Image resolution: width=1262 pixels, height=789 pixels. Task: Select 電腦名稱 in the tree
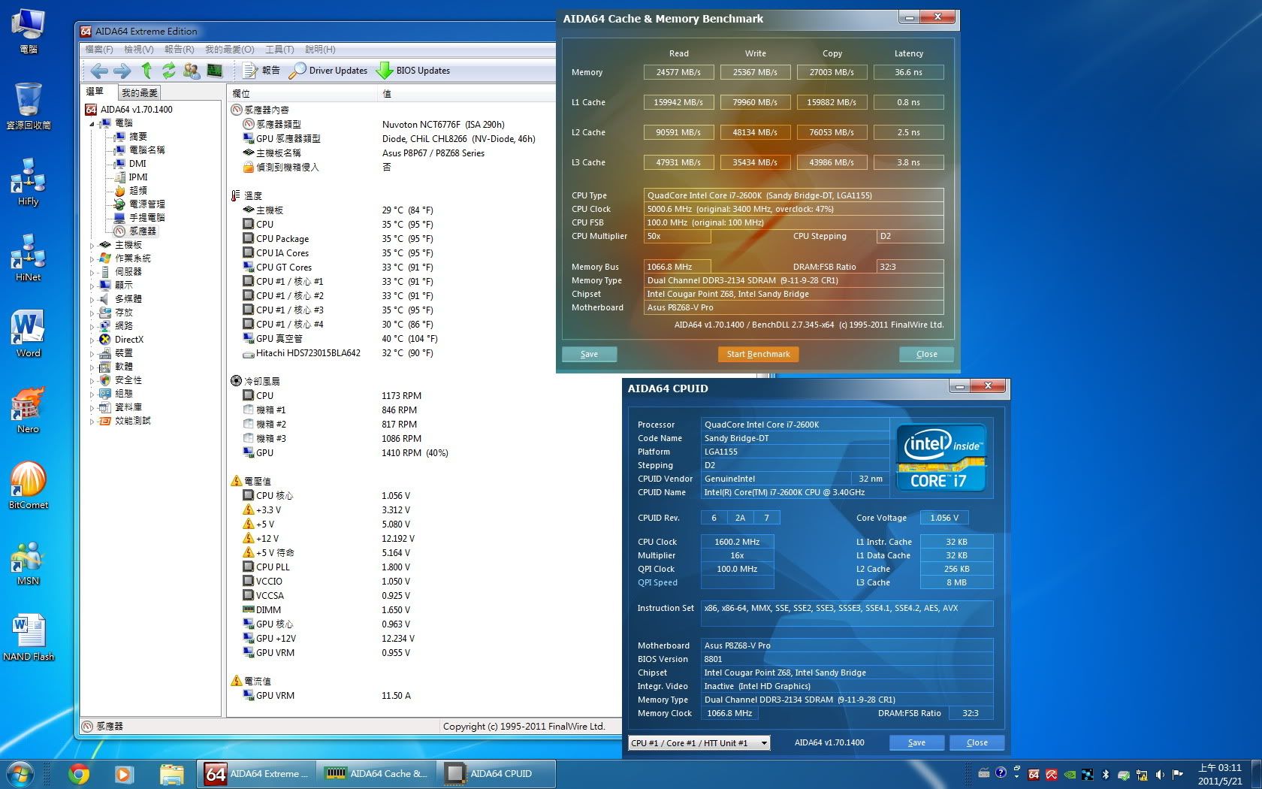pyautogui.click(x=146, y=150)
